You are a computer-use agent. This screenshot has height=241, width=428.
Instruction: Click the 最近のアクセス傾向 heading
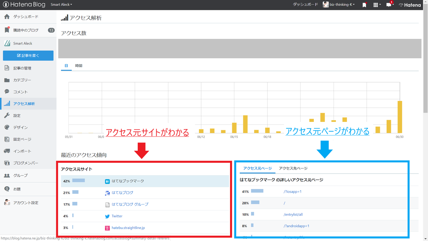click(84, 155)
